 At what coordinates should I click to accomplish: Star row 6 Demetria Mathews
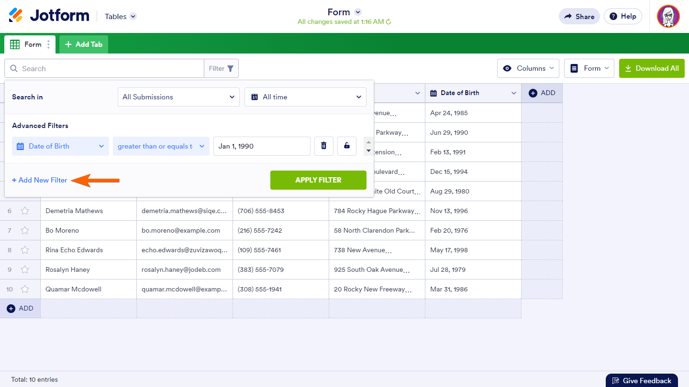[25, 211]
